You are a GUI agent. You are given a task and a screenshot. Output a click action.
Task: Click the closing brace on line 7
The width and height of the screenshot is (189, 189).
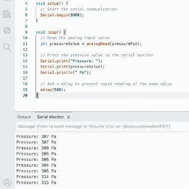(37, 21)
